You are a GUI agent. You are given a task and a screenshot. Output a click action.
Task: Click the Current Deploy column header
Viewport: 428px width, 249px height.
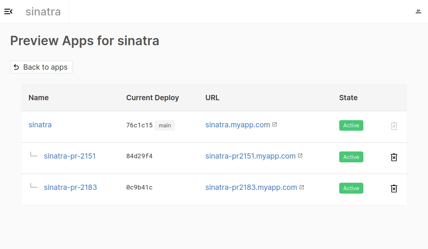(152, 98)
